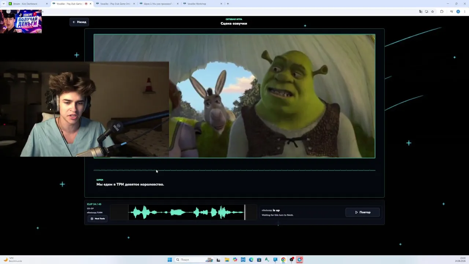This screenshot has width=469, height=264.
Task: Open Host Tools settings
Action: click(x=97, y=219)
